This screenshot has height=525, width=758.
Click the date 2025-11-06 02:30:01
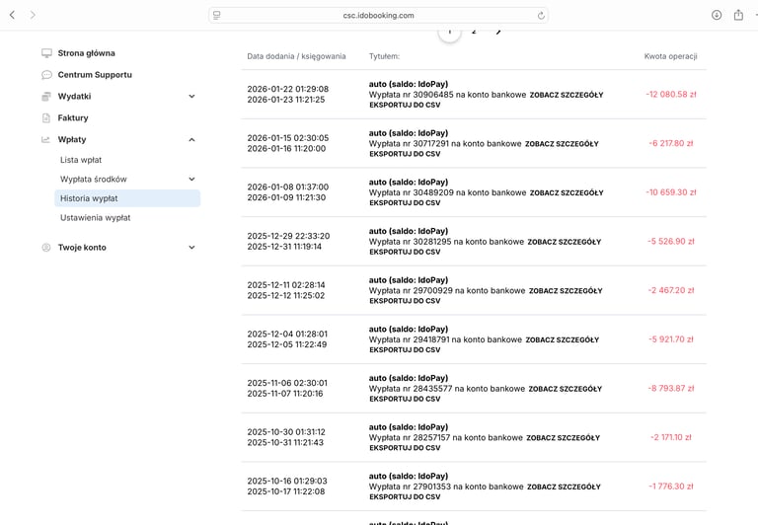tap(287, 383)
